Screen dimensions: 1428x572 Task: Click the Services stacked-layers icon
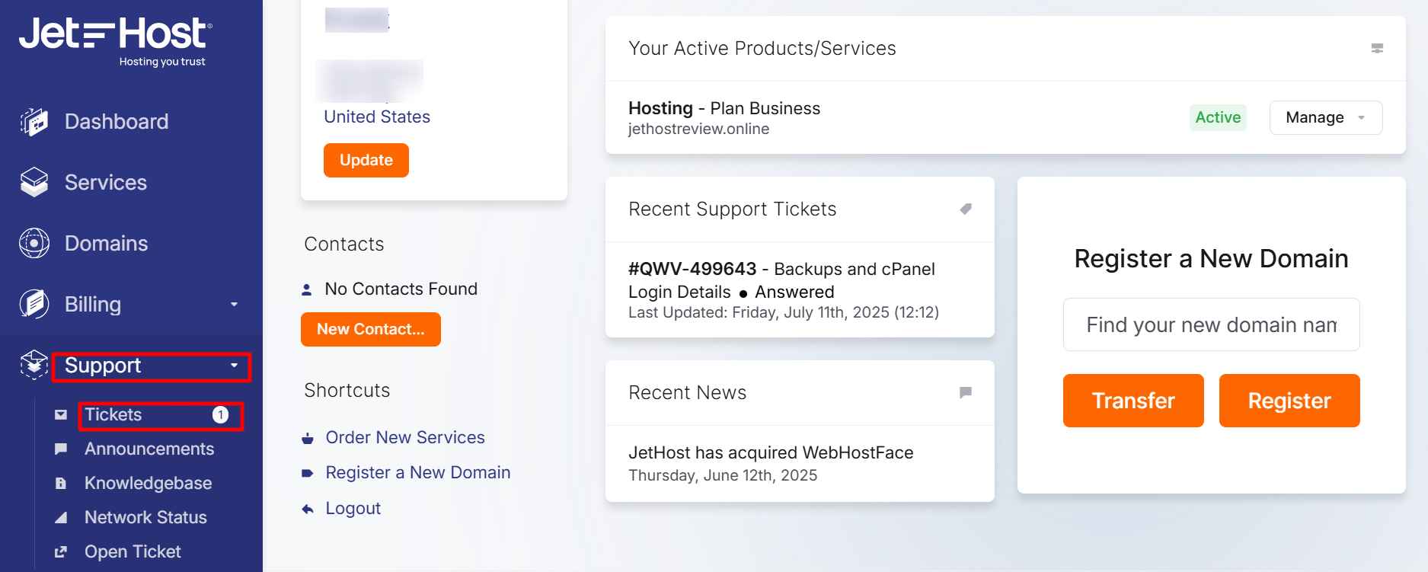tap(34, 183)
